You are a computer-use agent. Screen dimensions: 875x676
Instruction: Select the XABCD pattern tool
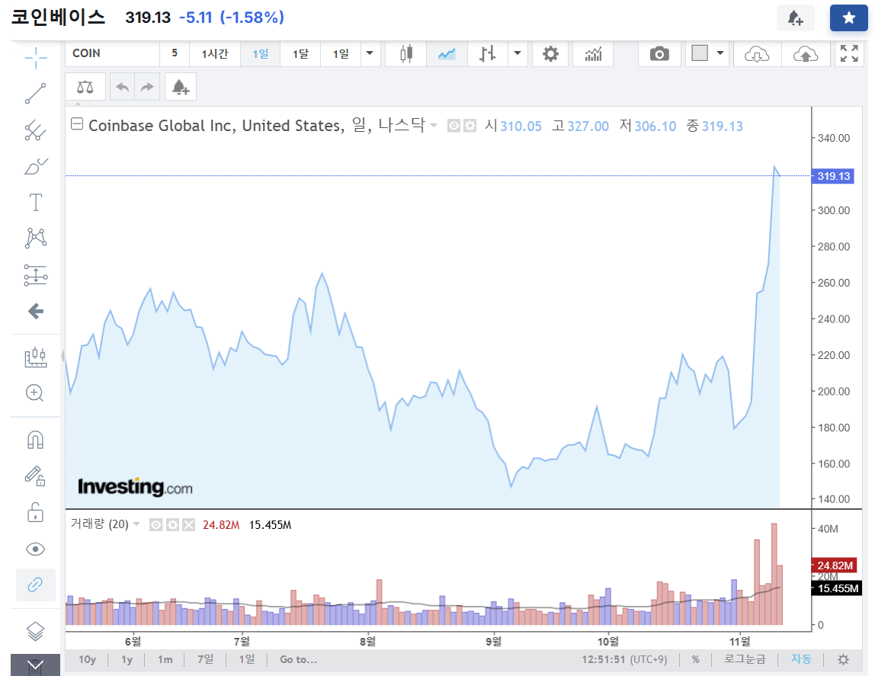click(x=36, y=238)
